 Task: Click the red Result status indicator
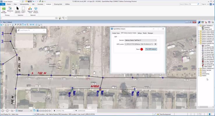click(x=142, y=49)
